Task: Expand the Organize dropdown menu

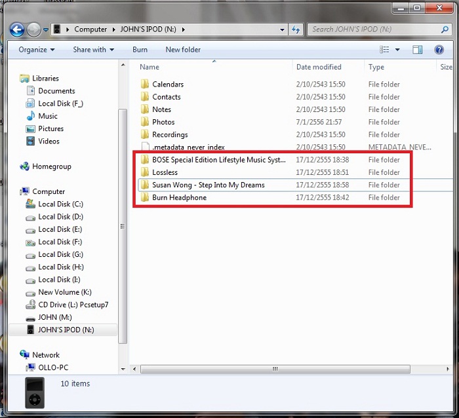Action: (37, 50)
